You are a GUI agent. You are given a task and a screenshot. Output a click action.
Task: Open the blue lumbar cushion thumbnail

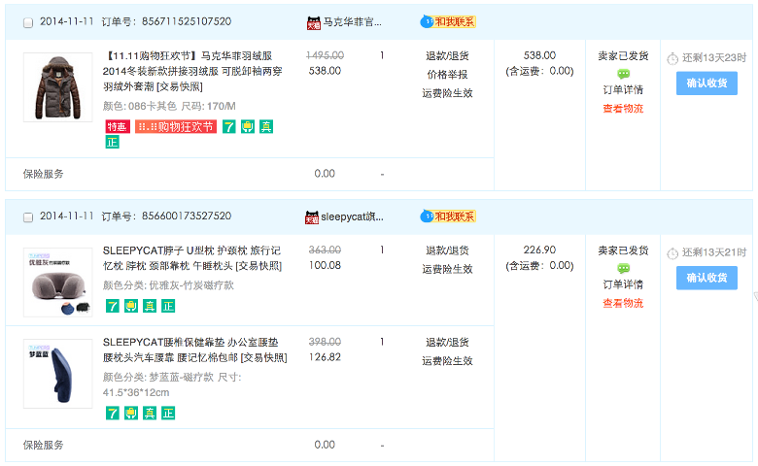point(57,374)
